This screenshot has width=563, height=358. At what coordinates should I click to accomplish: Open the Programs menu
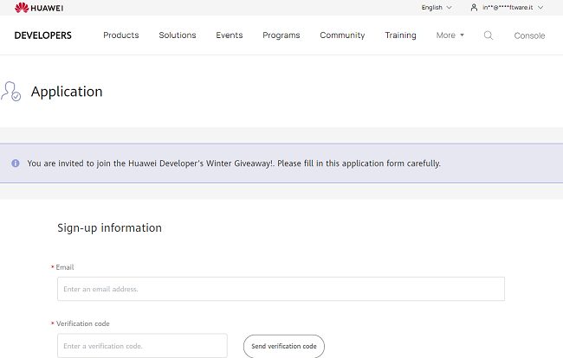click(281, 35)
